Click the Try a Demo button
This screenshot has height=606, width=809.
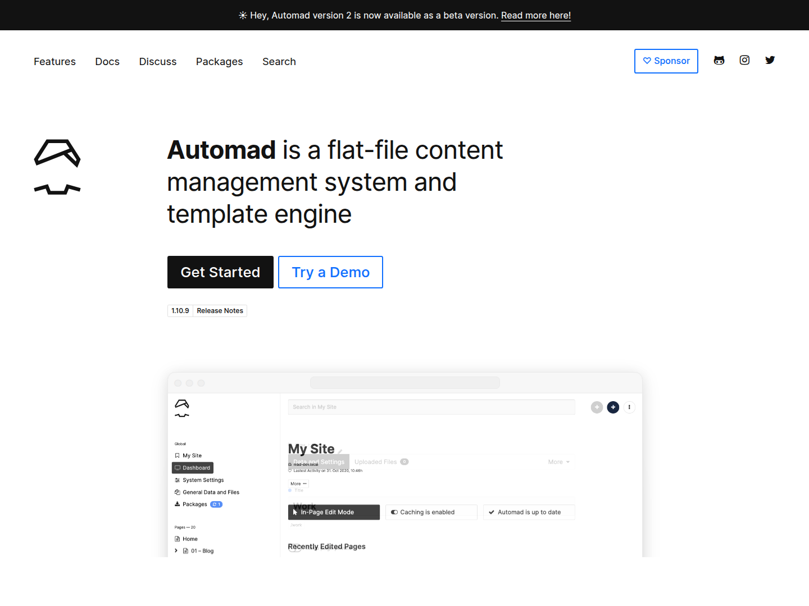pyautogui.click(x=330, y=272)
